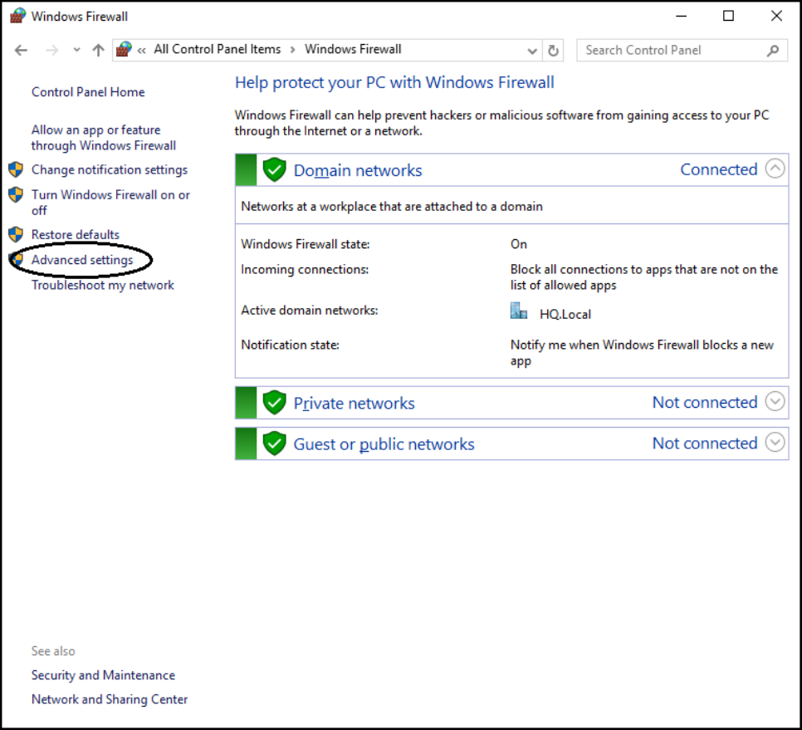This screenshot has height=730, width=802.
Task: Click the Forward navigation arrow
Action: (51, 50)
